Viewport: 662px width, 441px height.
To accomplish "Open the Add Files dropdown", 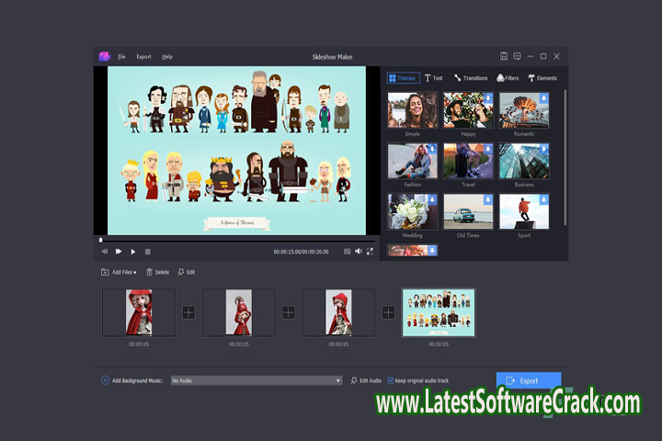I will [x=120, y=272].
